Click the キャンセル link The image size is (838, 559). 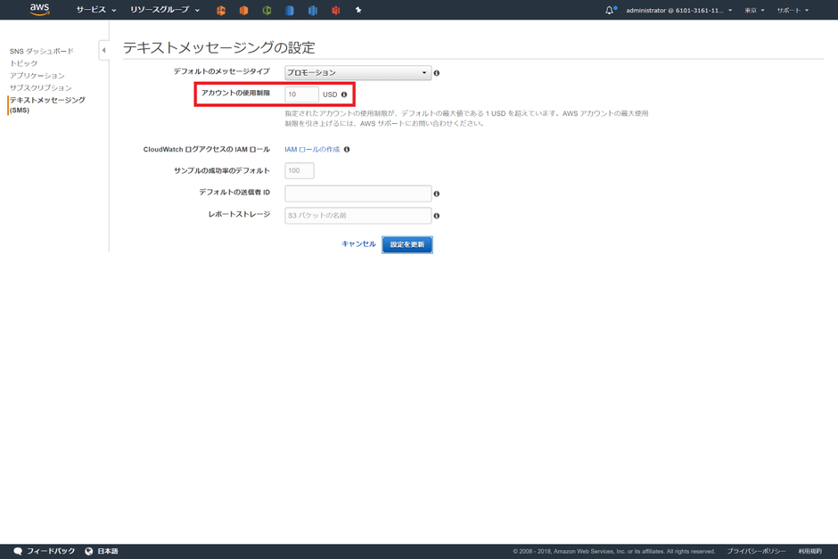pos(358,244)
